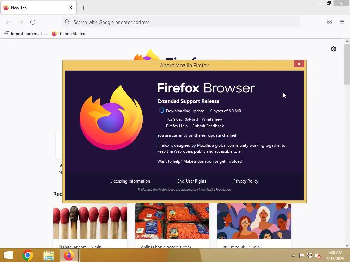This screenshot has height=262, width=350.
Task: Open Getting Started bookmark
Action: click(x=68, y=34)
